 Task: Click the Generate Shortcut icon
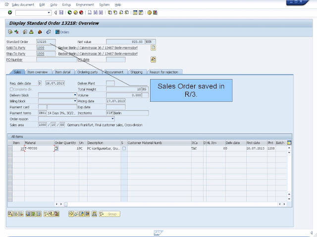pos(141,12)
